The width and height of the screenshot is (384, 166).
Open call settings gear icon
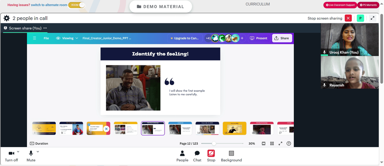tap(7, 18)
